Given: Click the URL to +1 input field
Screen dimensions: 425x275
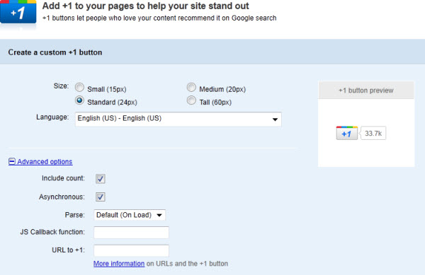Looking at the screenshot, I should (x=132, y=250).
